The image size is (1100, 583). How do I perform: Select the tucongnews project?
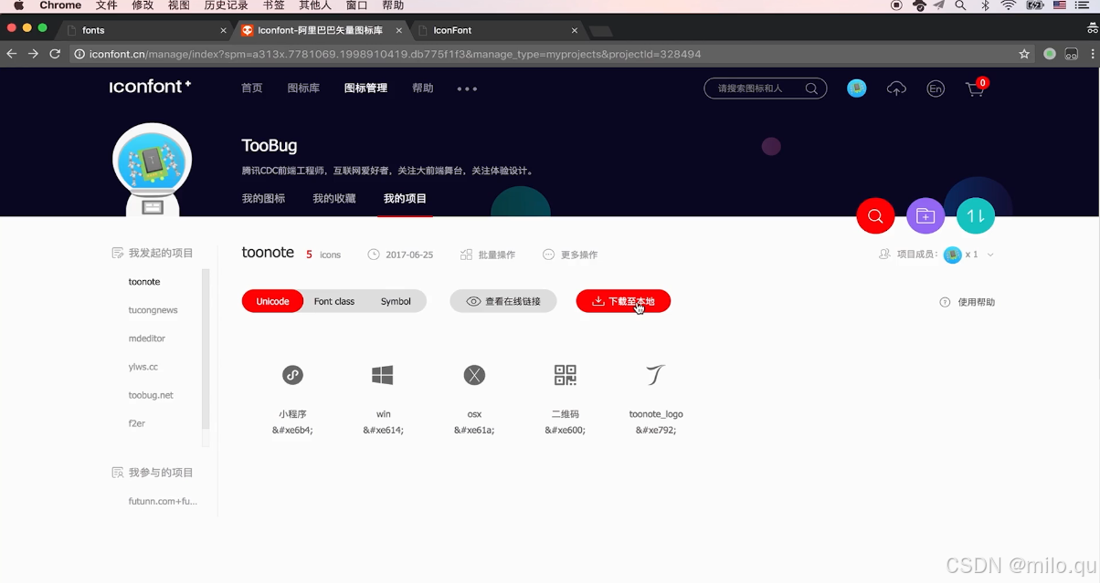153,310
